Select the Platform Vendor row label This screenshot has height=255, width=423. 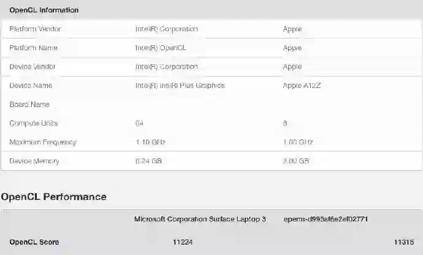point(35,29)
